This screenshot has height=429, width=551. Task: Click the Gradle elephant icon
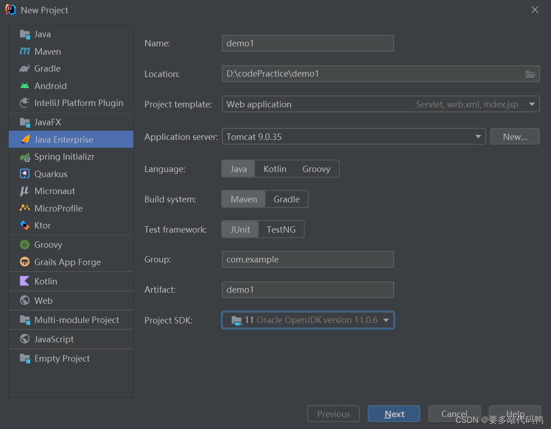click(x=25, y=69)
